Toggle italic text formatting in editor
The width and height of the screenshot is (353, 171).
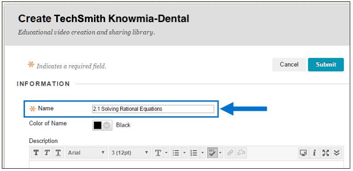pos(47,153)
